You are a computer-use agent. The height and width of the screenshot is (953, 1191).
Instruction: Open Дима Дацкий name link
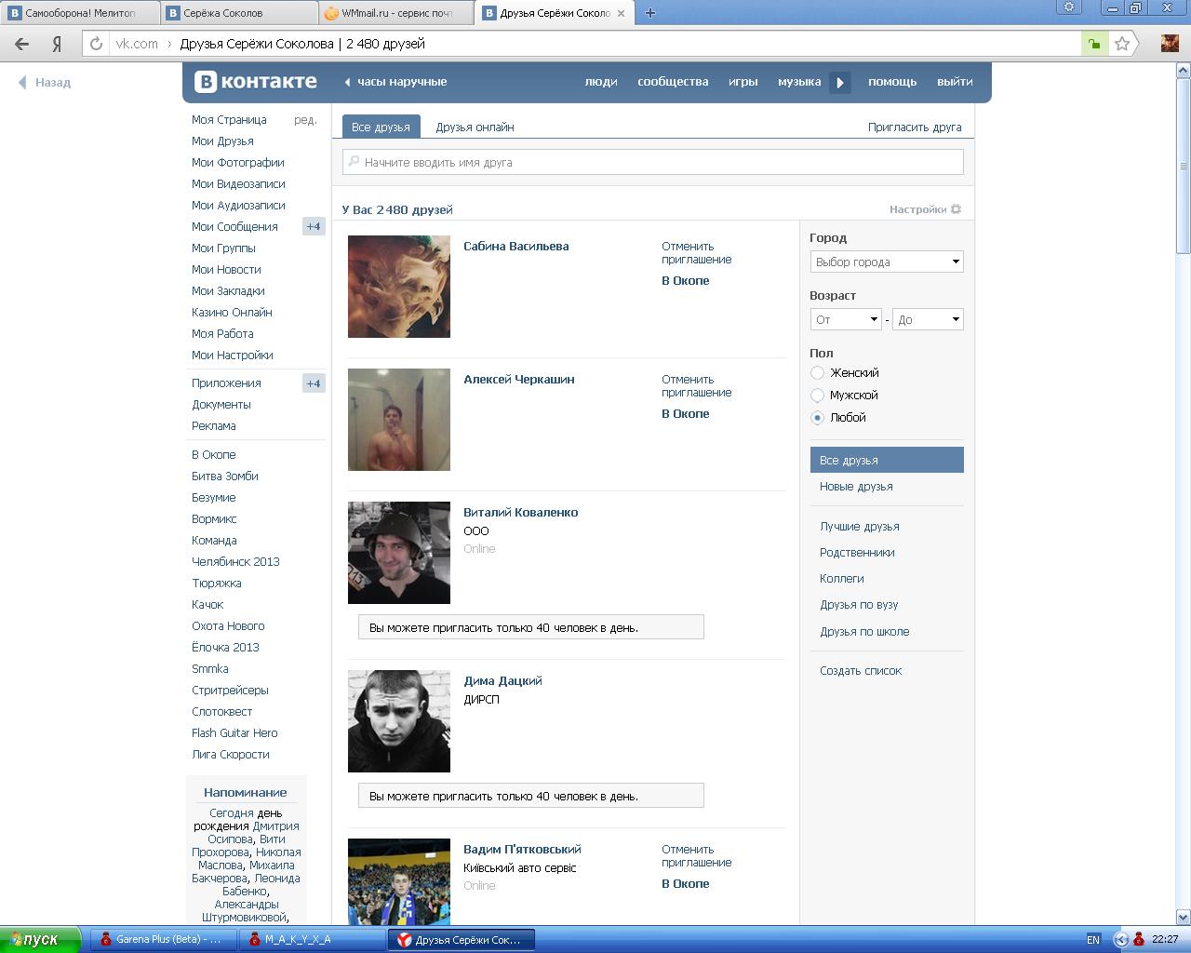502,681
